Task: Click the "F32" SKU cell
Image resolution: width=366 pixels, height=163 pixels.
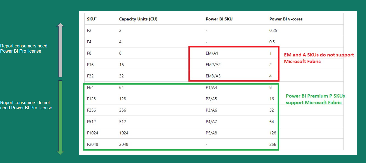Action: point(90,76)
